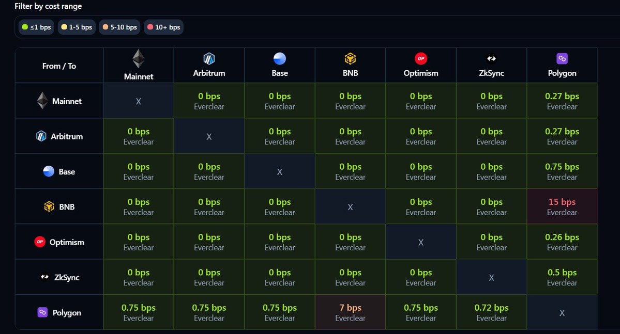Open the ZkSync to Polygon 0.5 bps cell
The width and height of the screenshot is (620, 334).
(x=562, y=277)
